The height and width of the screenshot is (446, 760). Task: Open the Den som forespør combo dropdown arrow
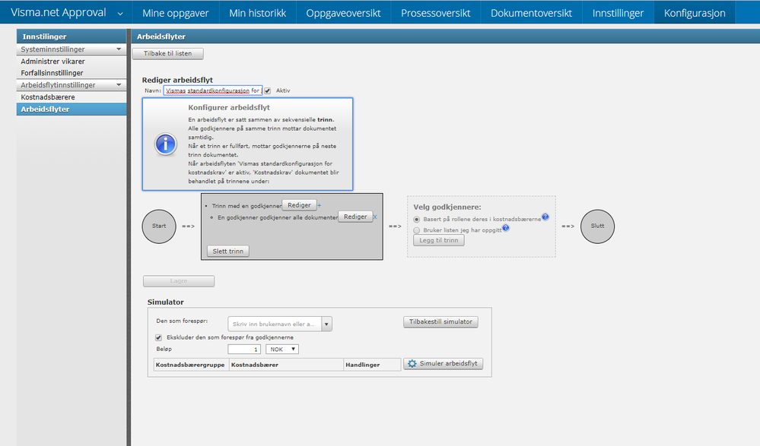click(x=326, y=324)
